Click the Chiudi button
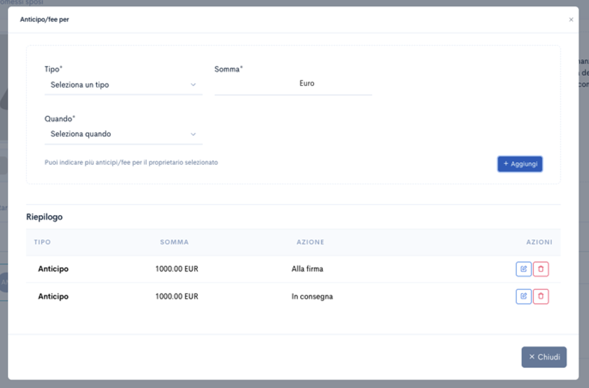Viewport: 589px width, 388px height. (544, 357)
